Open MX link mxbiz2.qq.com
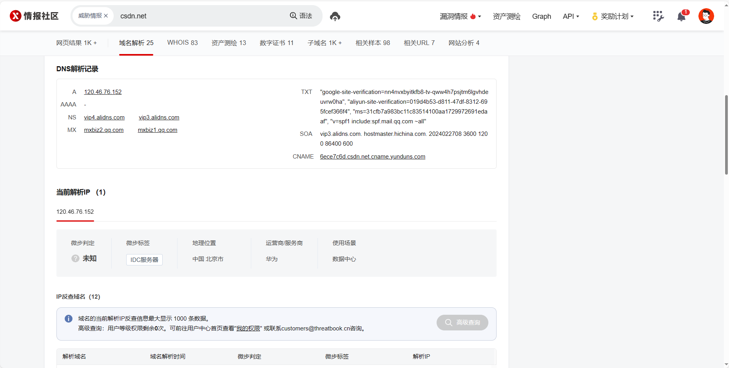 104,130
